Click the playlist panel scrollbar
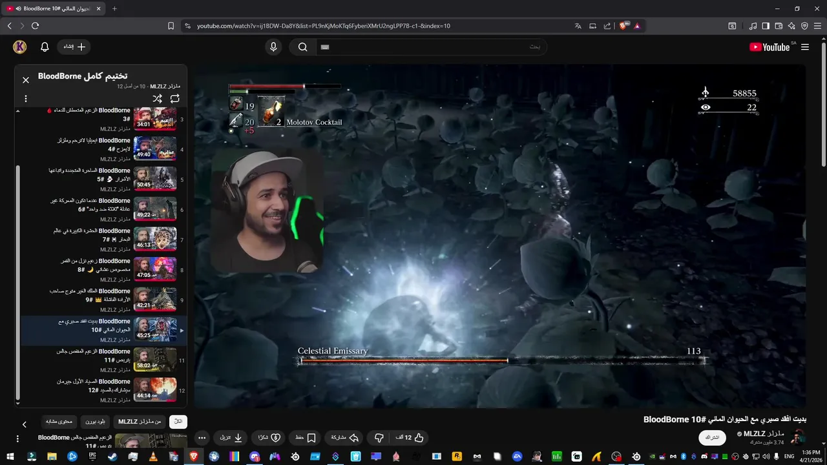 [x=18, y=283]
